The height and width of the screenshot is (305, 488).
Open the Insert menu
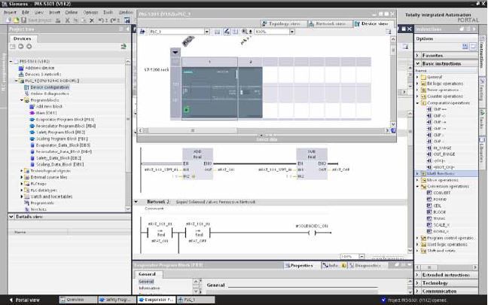[54, 12]
